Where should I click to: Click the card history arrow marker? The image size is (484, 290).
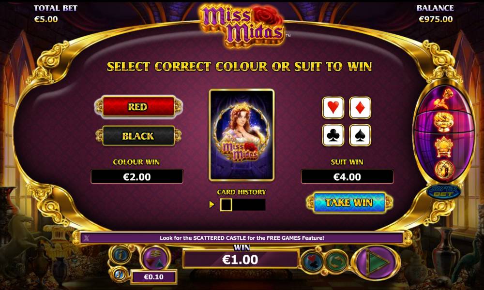pos(212,204)
